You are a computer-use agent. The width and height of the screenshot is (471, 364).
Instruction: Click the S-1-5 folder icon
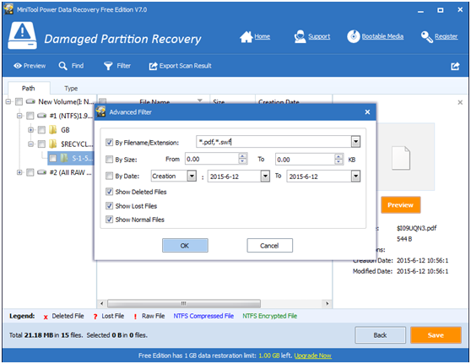point(64,158)
